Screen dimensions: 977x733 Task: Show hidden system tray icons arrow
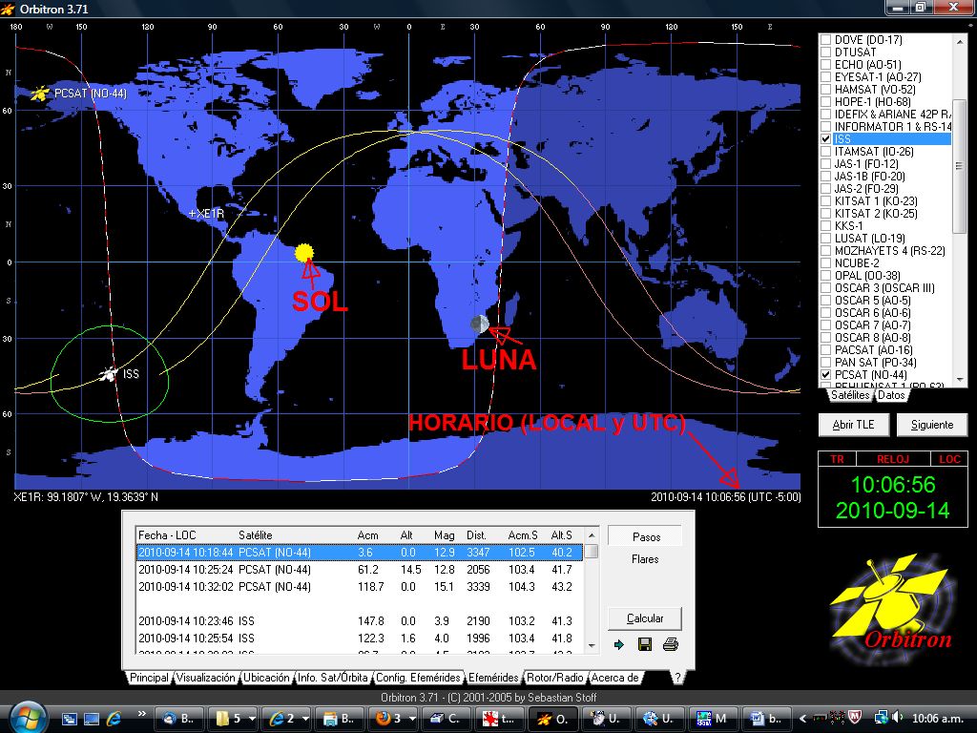point(803,719)
